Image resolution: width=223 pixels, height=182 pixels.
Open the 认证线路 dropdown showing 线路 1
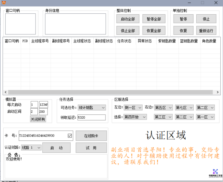31,148
